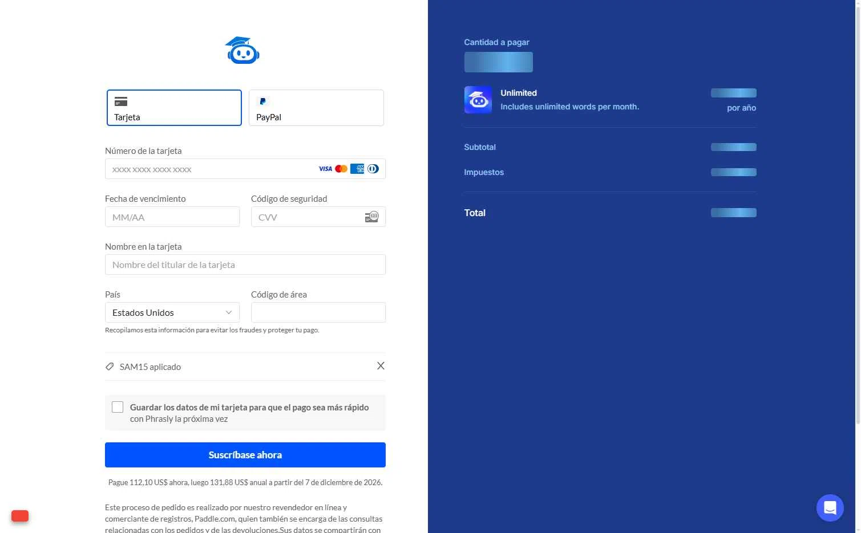Click the fraud prevention note under País

click(212, 330)
